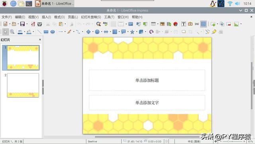Run spelling check Abc icon
The width and height of the screenshot is (255, 144).
(105, 24)
